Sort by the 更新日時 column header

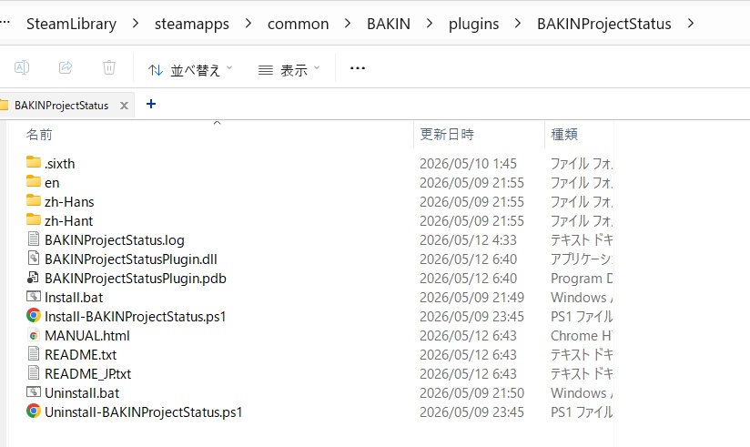[x=447, y=135]
